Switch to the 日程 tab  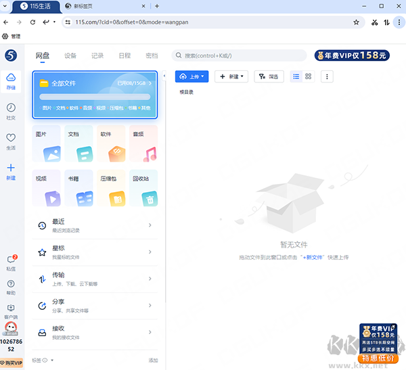125,55
